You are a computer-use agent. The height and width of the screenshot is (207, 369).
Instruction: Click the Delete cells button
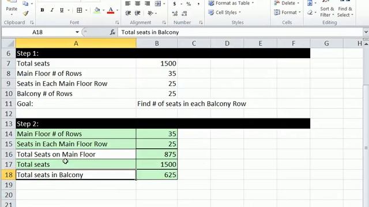(x=287, y=3)
